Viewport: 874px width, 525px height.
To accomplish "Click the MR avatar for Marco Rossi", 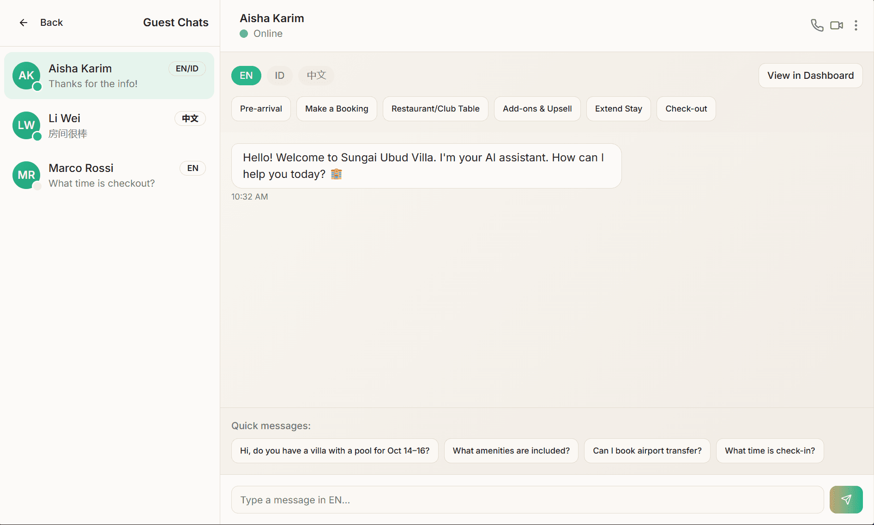I will (26, 175).
